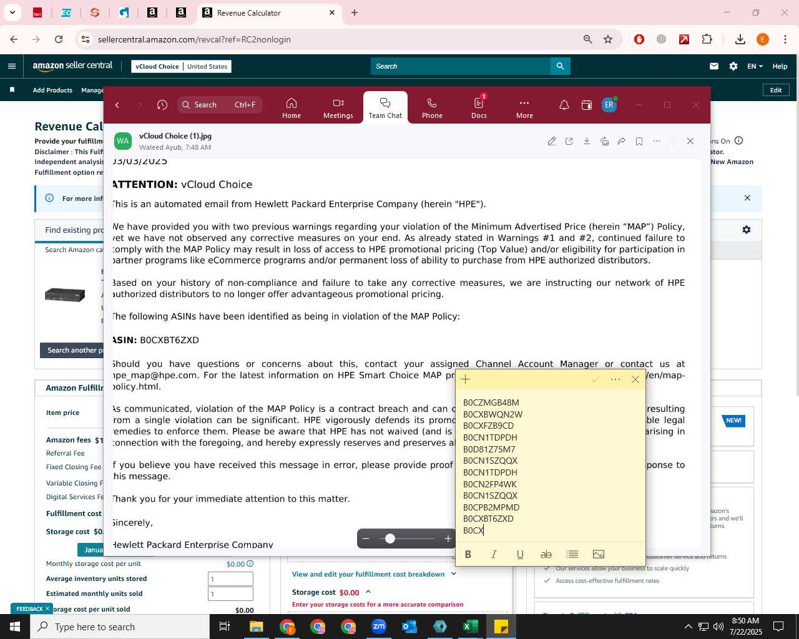
Task: Open the calculator settings gear icon
Action: pyautogui.click(x=746, y=230)
